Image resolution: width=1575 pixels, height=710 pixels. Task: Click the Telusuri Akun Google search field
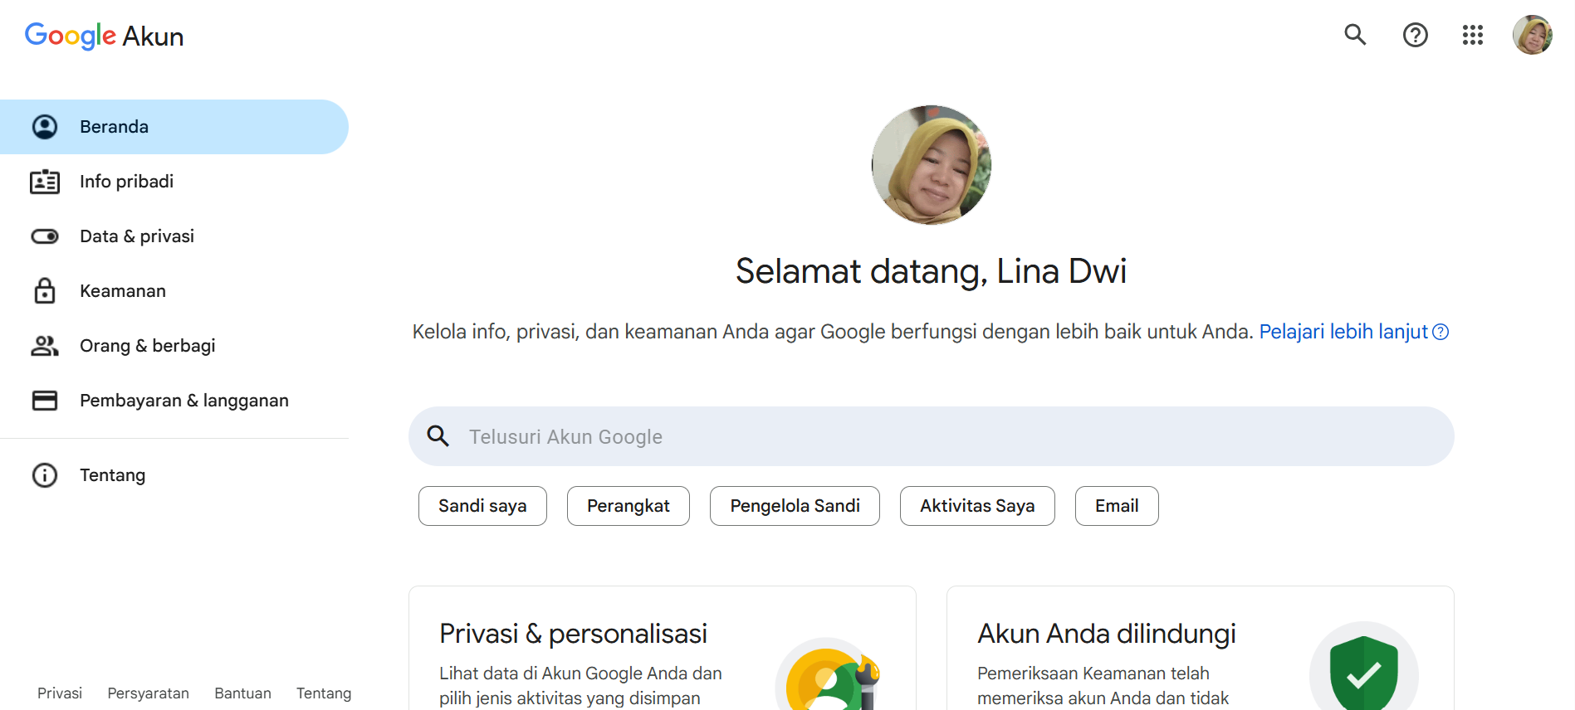tap(931, 436)
